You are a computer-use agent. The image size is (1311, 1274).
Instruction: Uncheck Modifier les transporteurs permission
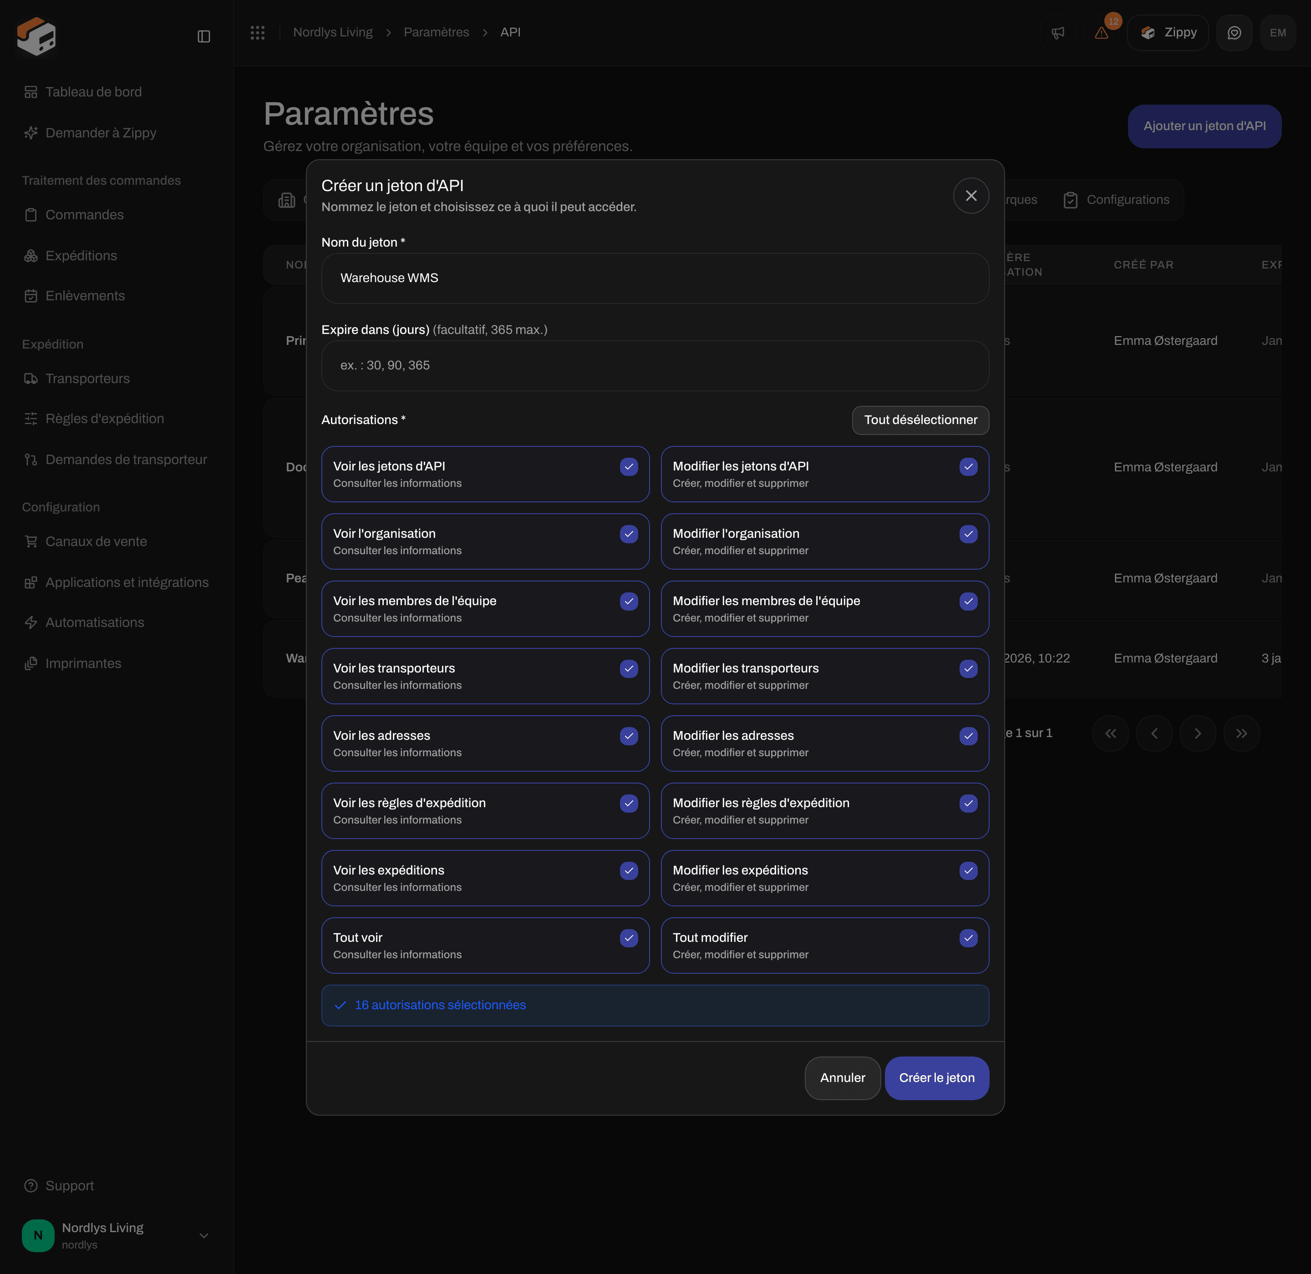click(x=968, y=668)
